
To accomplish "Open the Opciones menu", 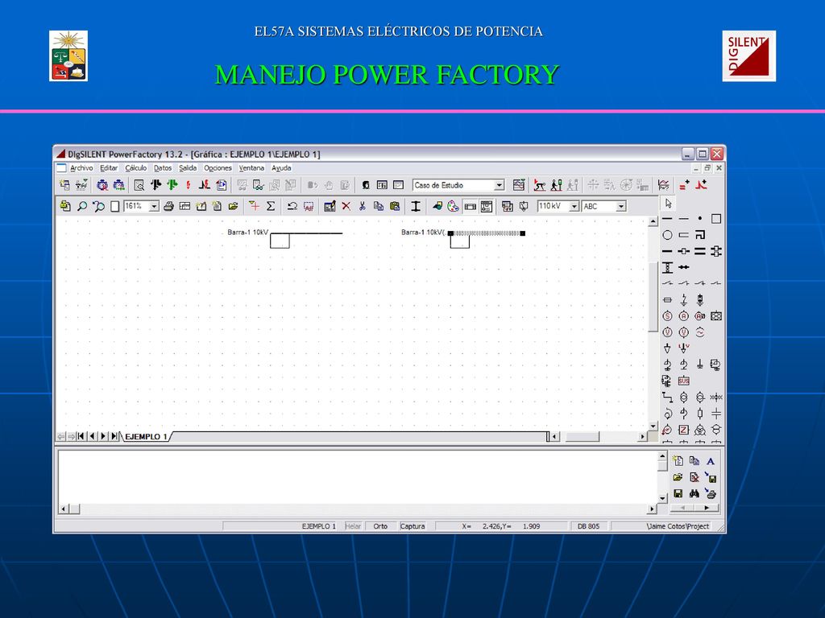I will [218, 168].
